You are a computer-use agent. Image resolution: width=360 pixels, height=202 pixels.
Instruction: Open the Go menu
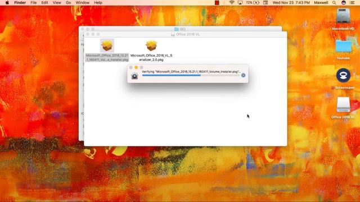click(x=69, y=3)
